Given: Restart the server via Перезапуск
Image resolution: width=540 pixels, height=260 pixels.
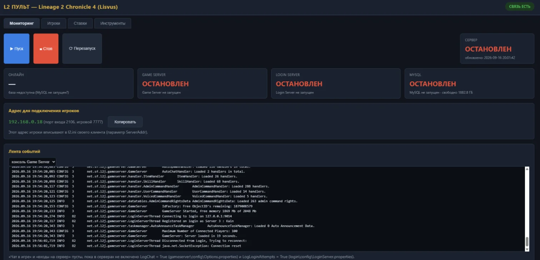Looking at the screenshot, I should point(82,49).
